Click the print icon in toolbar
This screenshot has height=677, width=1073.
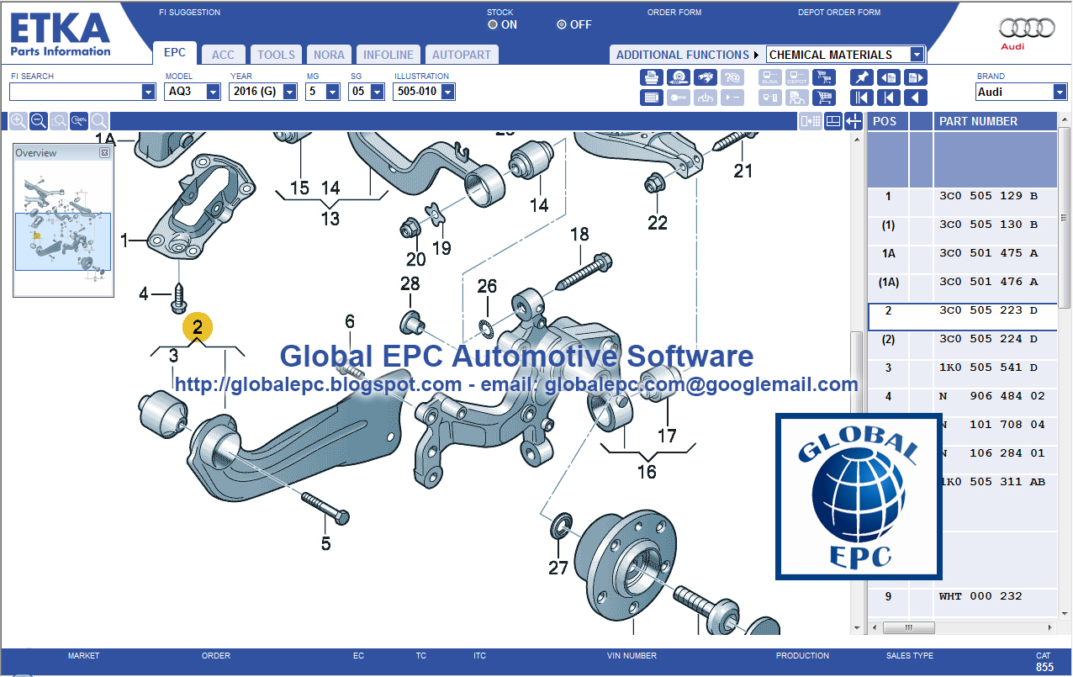[x=652, y=77]
